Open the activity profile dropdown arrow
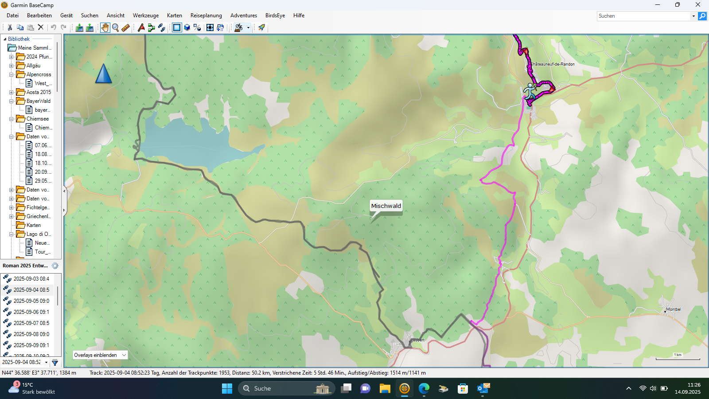The height and width of the screenshot is (399, 709). pyautogui.click(x=248, y=27)
